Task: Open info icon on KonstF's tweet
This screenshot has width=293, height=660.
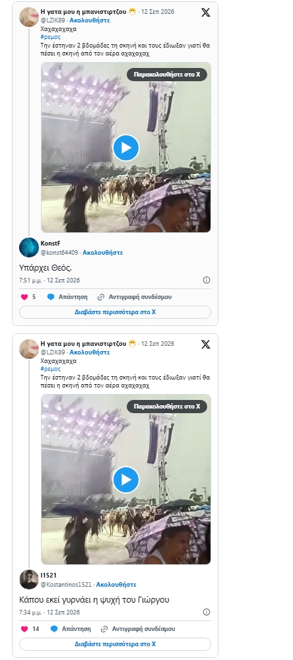Action: pos(207,280)
